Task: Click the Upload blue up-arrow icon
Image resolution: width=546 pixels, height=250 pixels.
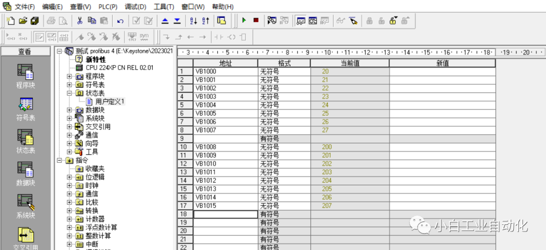Action: tap(165, 21)
